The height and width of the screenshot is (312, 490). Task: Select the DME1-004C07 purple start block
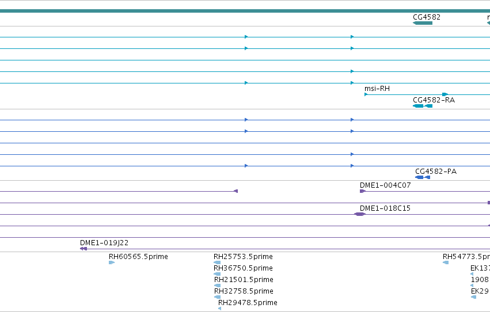tap(363, 191)
